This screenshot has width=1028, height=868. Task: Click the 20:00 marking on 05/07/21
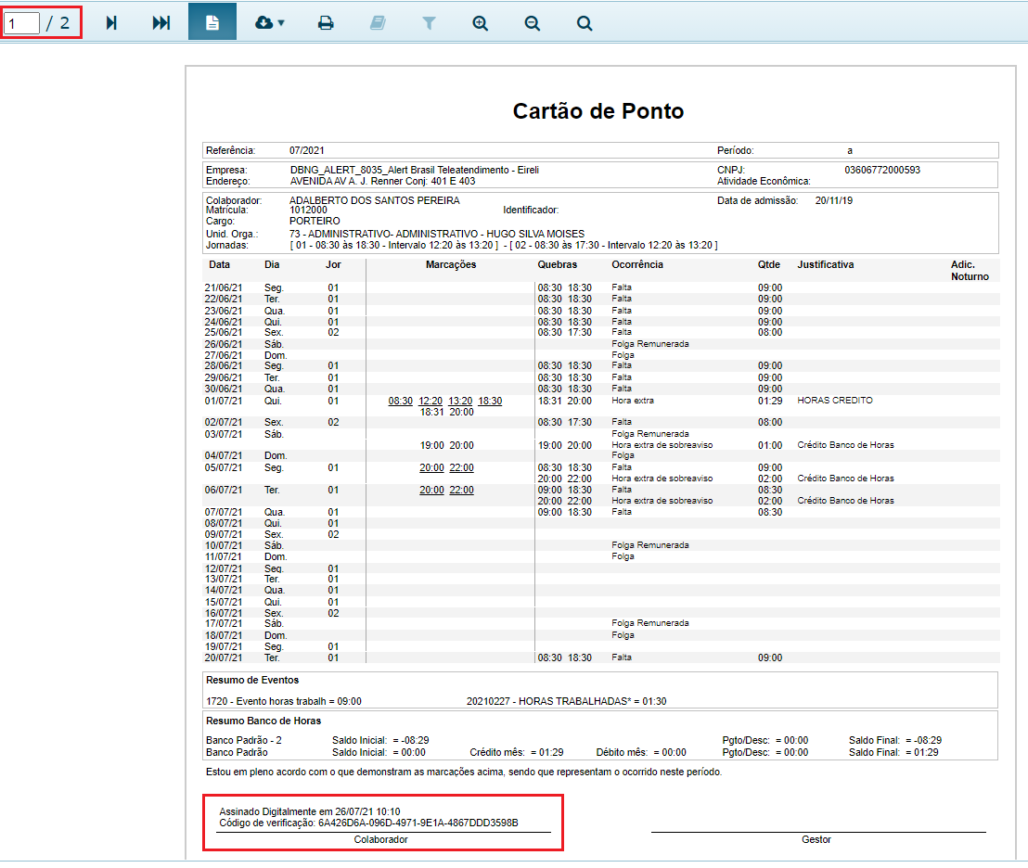click(431, 467)
